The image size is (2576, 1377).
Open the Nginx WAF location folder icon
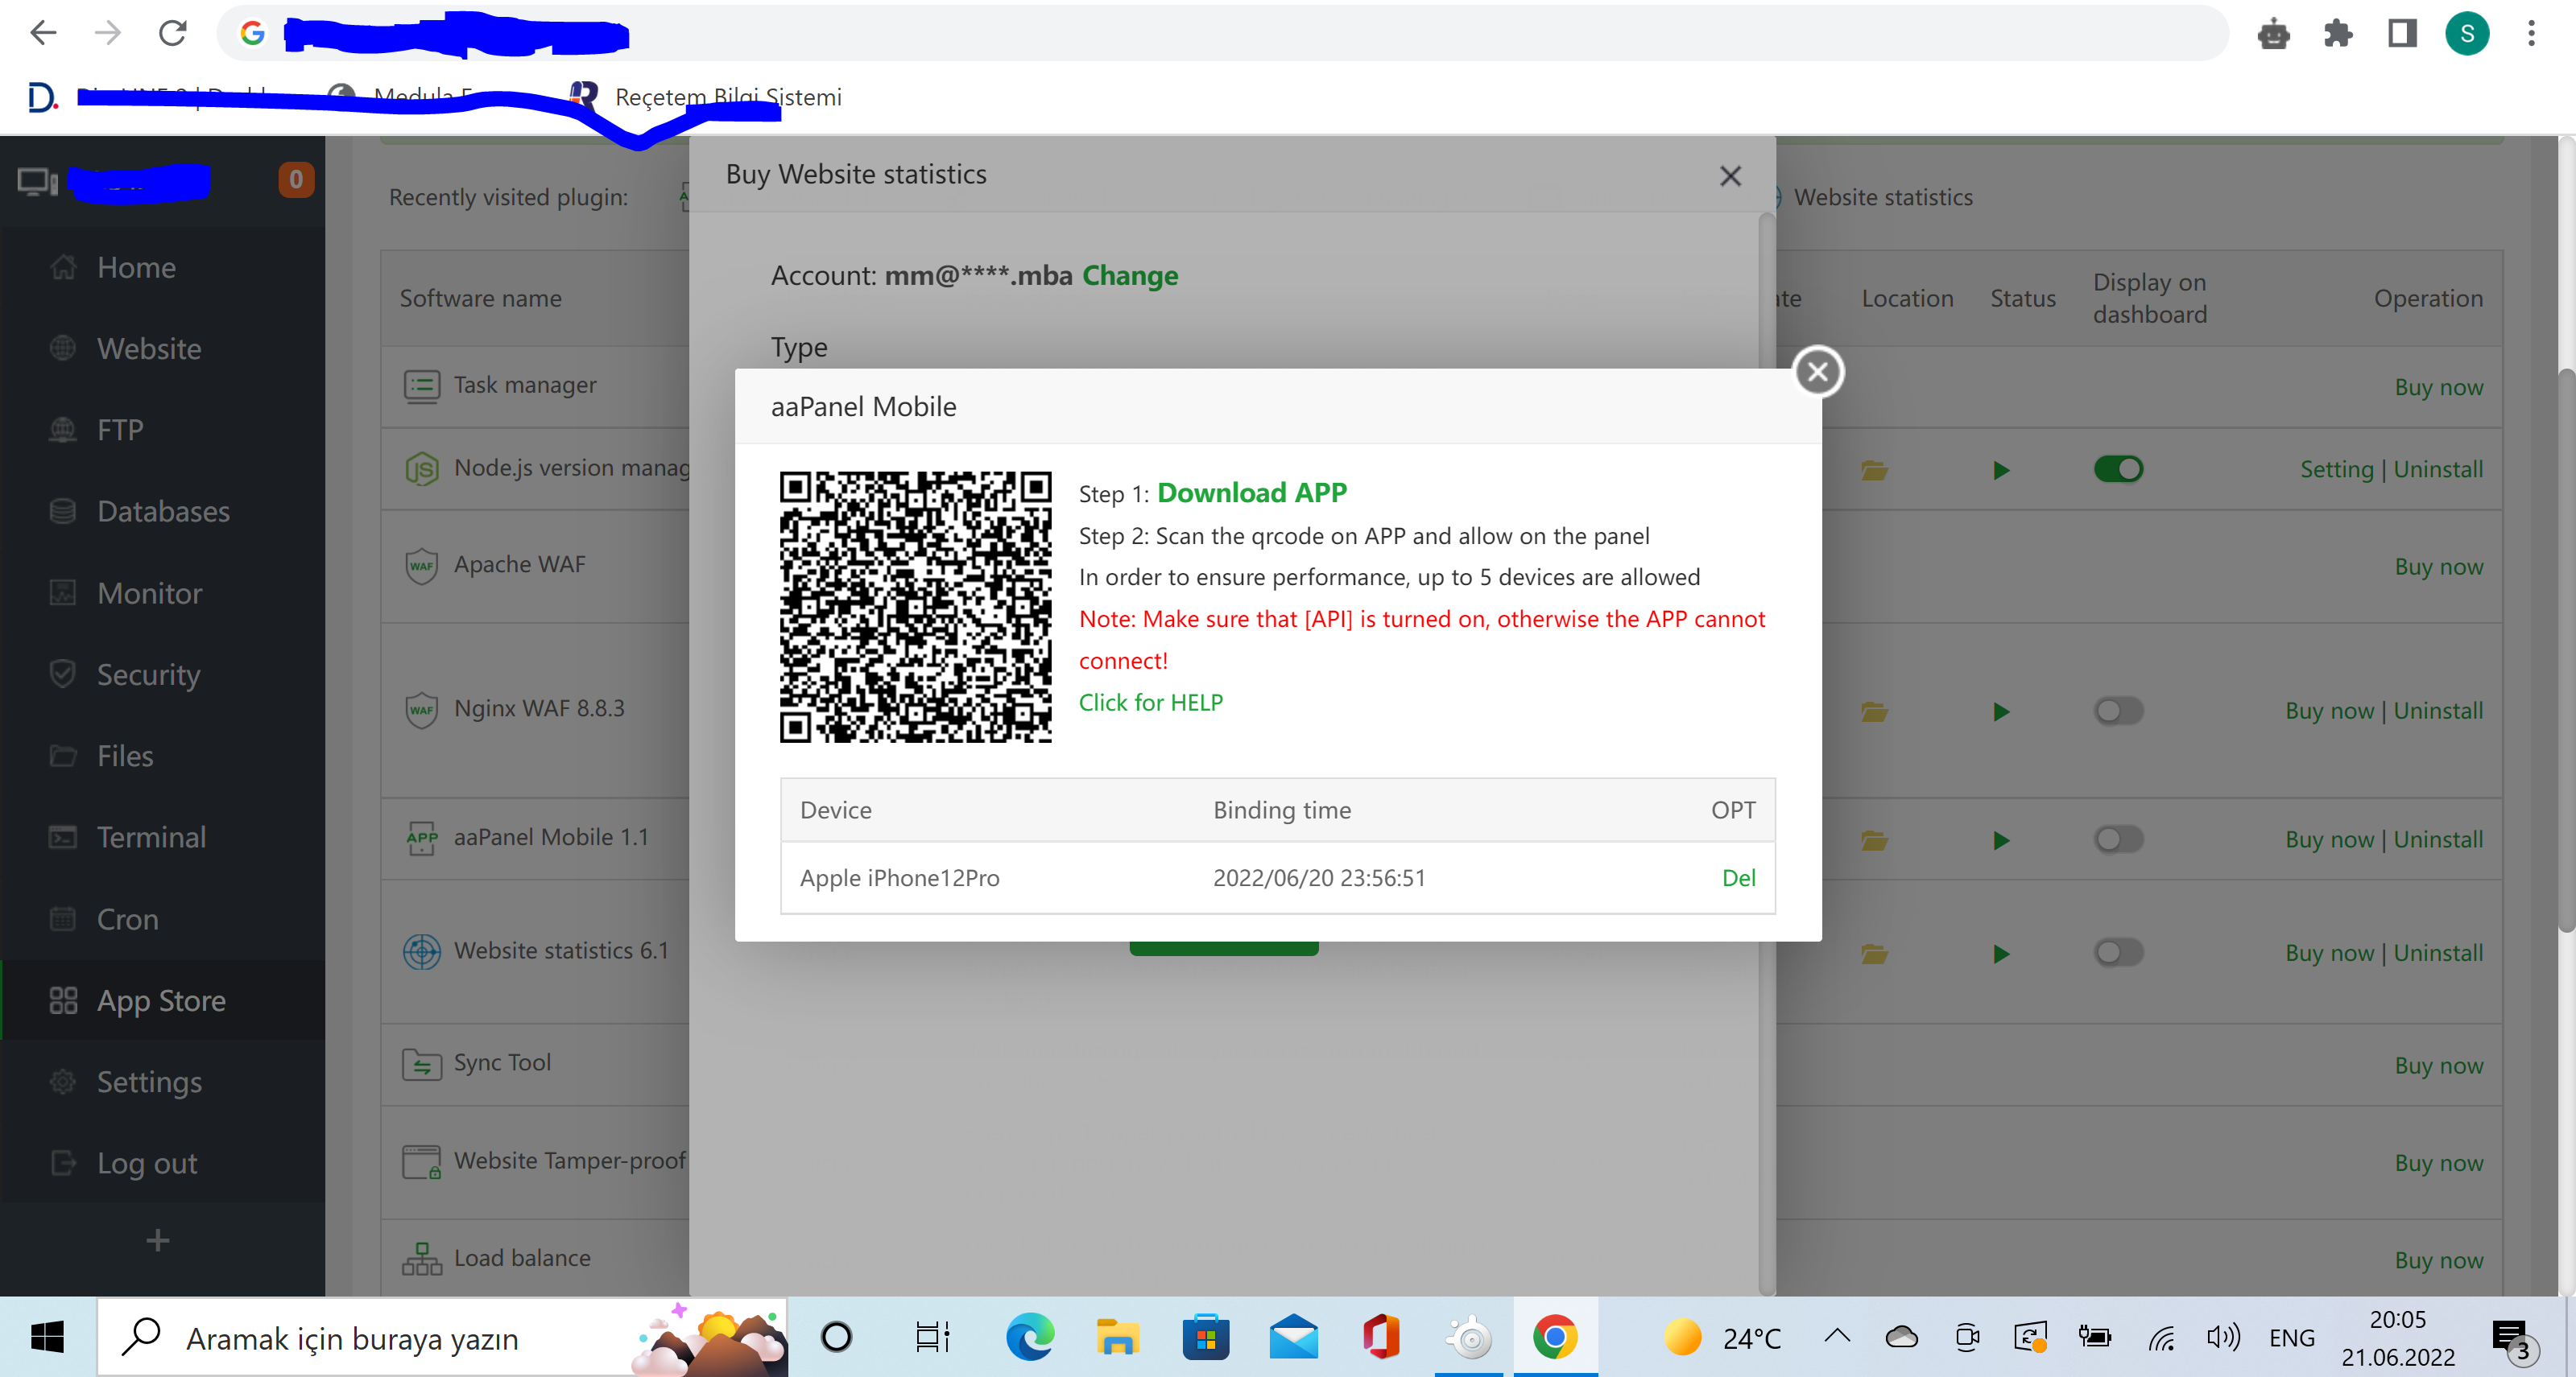coord(1873,711)
